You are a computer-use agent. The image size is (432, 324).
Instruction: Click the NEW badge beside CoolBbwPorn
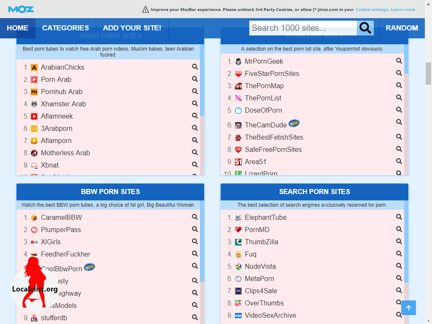[x=89, y=267]
